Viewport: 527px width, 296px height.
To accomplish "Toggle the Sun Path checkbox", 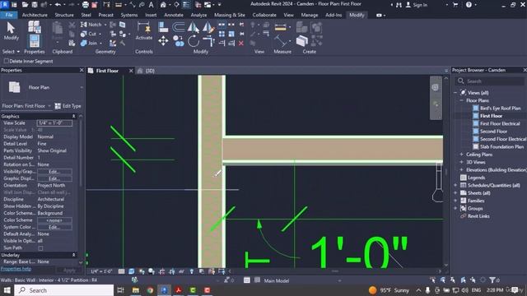I will pos(40,248).
